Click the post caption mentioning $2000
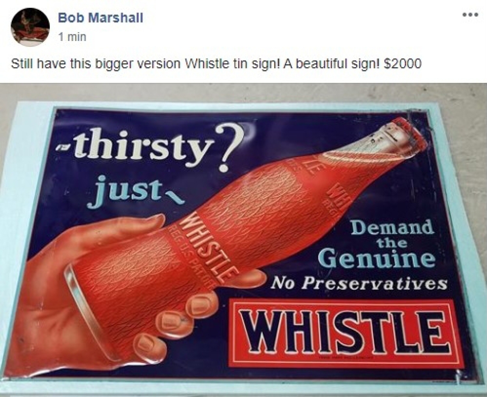 (216, 64)
